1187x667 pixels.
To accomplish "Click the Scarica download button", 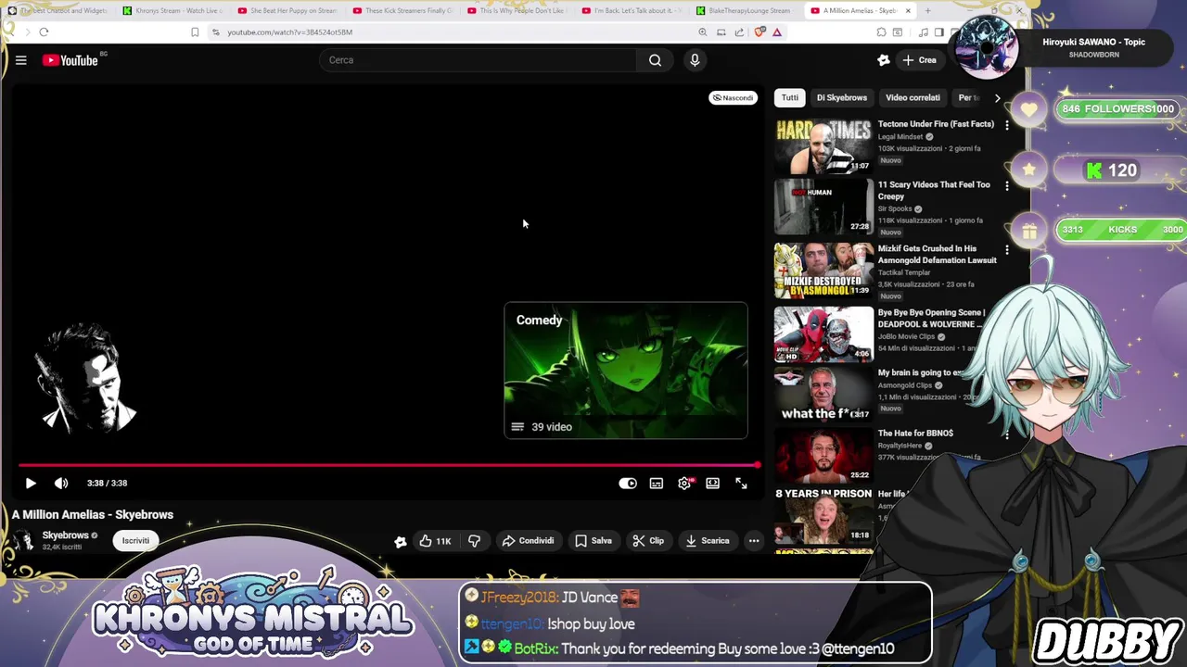I will (x=708, y=541).
